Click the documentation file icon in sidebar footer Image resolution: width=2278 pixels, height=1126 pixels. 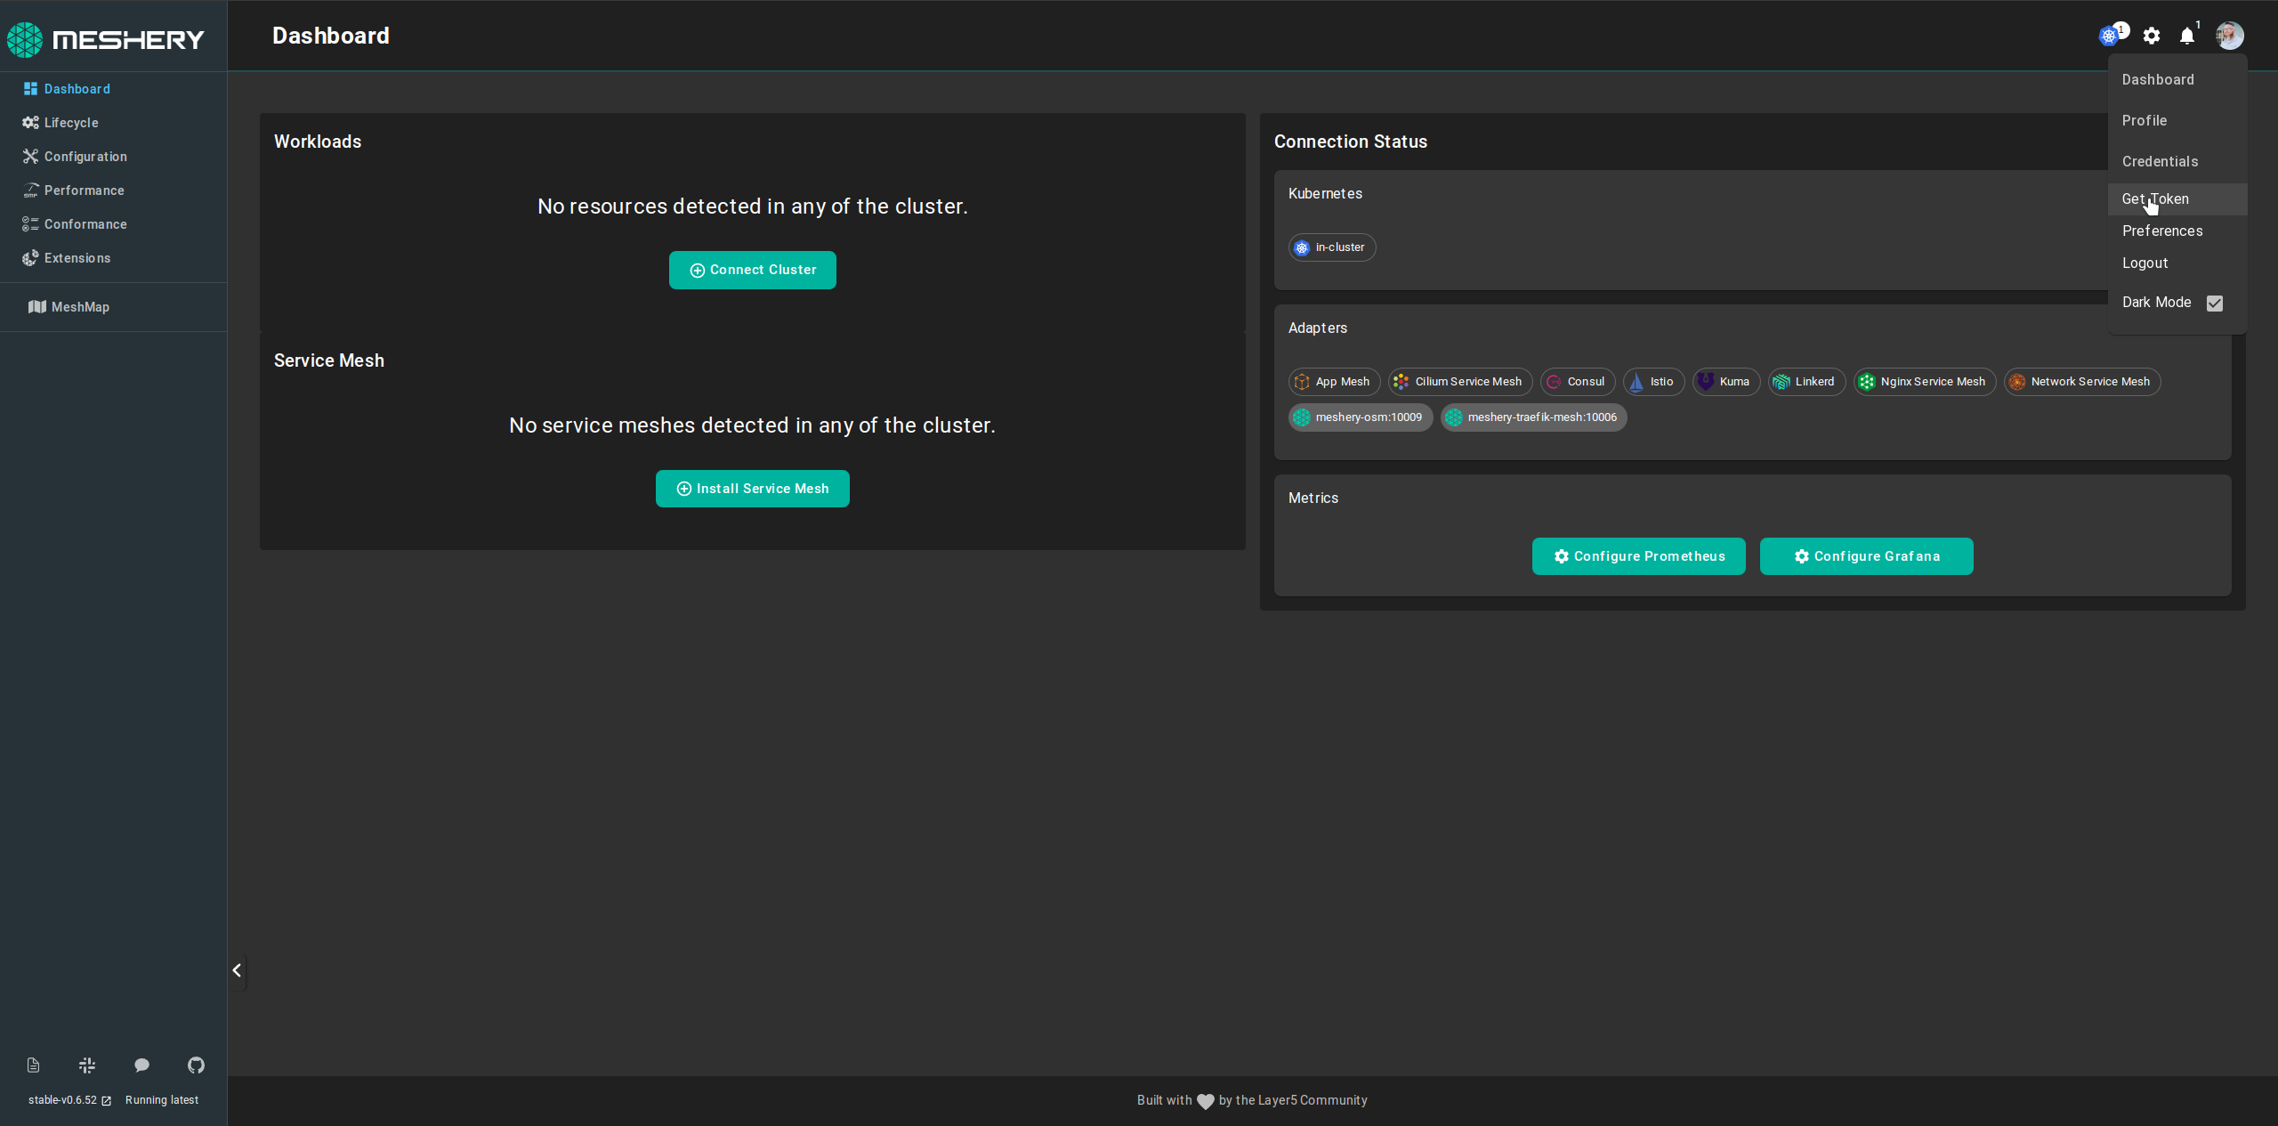coord(33,1065)
